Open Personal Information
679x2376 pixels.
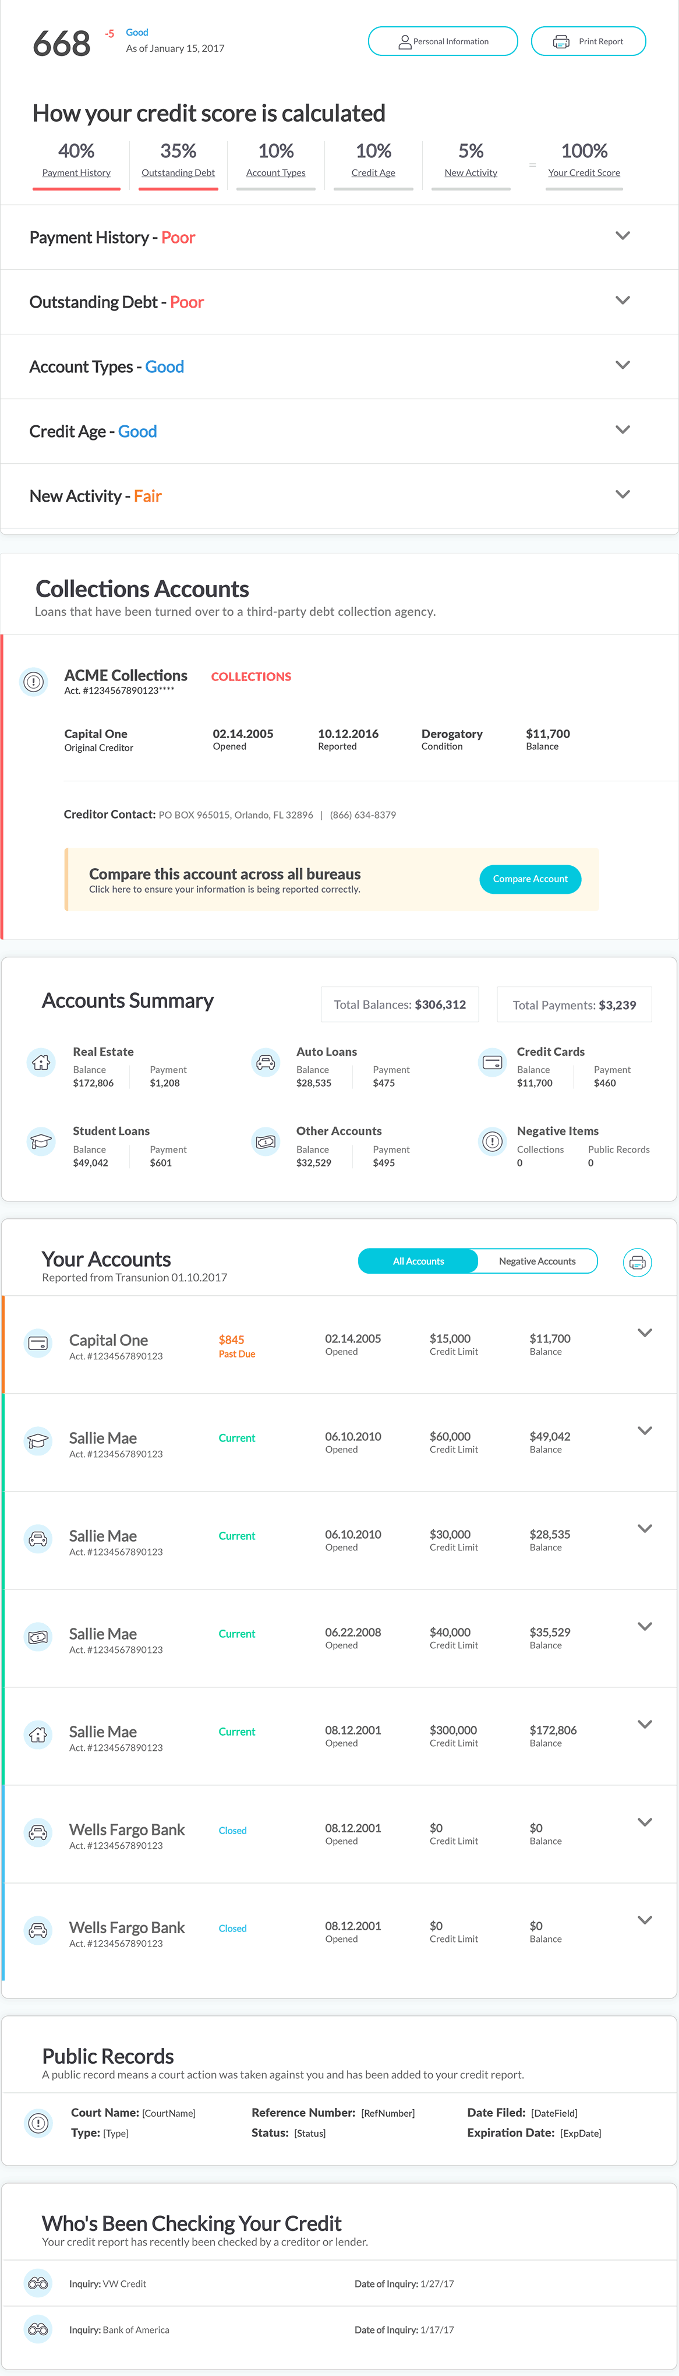click(442, 41)
